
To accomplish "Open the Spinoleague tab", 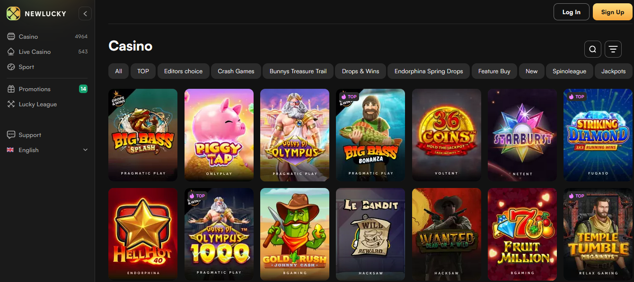I will 569,71.
